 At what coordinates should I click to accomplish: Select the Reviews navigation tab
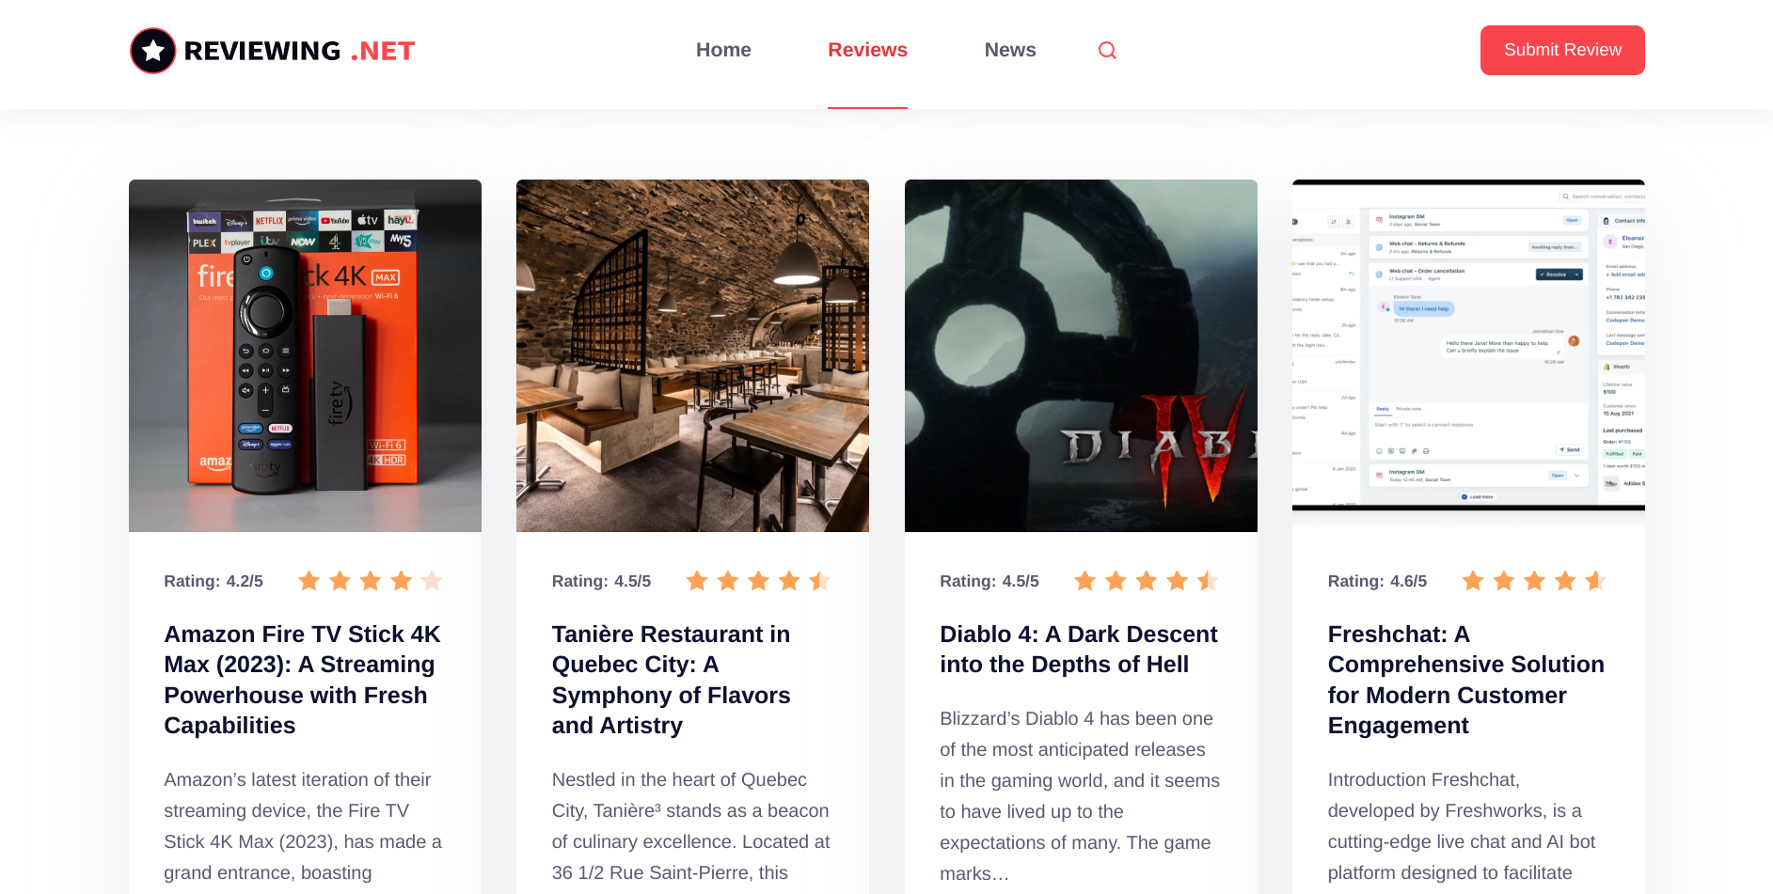click(867, 50)
